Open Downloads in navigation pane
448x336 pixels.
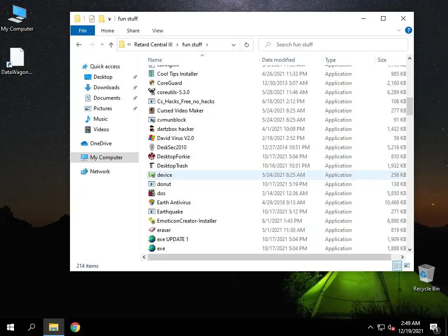coord(106,87)
